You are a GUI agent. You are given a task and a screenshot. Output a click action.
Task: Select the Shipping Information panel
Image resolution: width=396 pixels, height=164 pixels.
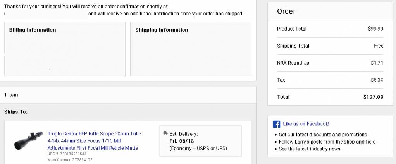(191, 49)
